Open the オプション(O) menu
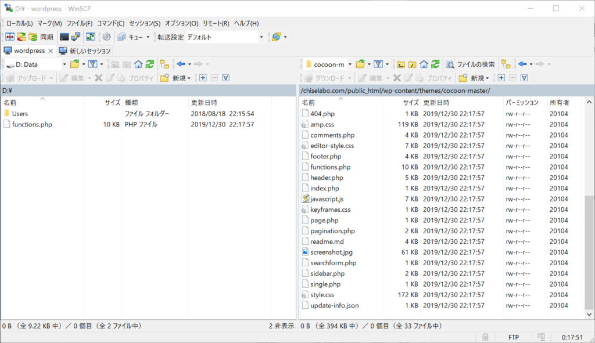Viewport: 595px width, 343px height. pos(181,23)
